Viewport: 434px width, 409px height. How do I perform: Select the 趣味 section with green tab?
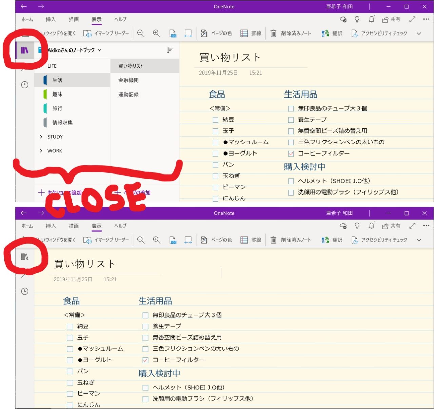click(57, 94)
